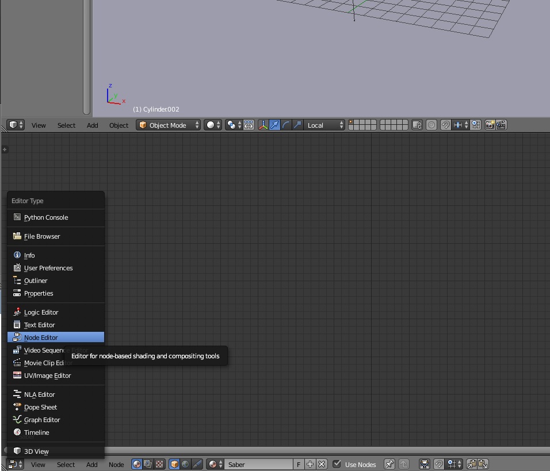
Task: Click the copy nodes clipboard icon
Action: 472,464
